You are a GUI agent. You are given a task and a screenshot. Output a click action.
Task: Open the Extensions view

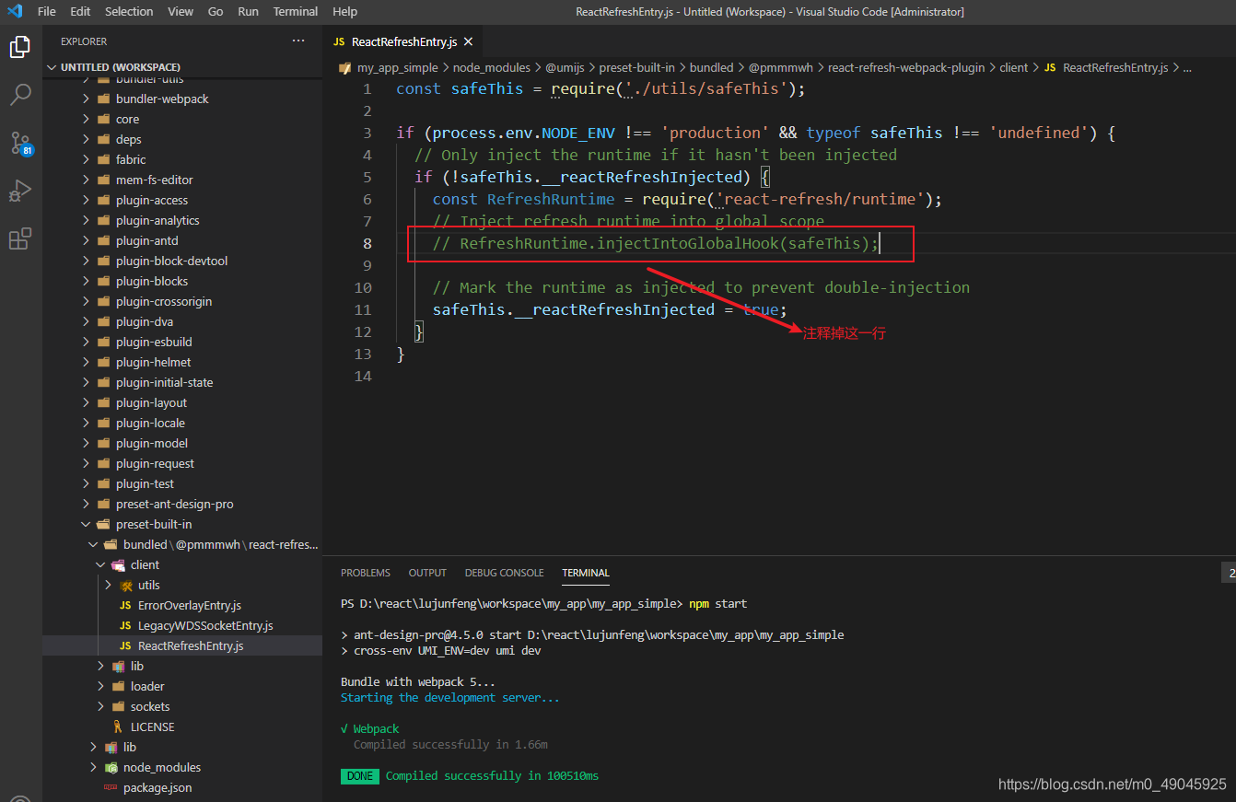[20, 238]
